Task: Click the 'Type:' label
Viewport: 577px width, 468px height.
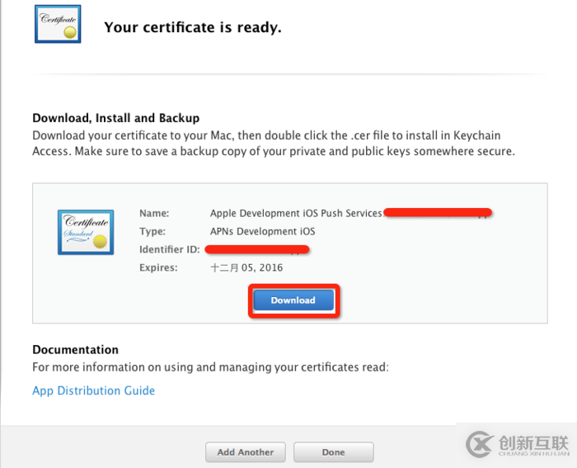Action: [152, 231]
